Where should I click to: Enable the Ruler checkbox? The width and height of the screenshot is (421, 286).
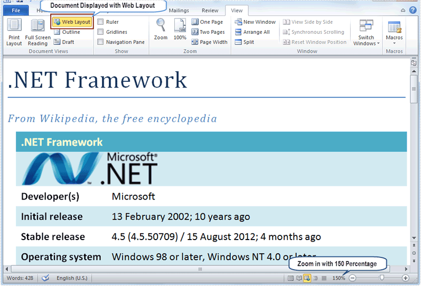100,22
